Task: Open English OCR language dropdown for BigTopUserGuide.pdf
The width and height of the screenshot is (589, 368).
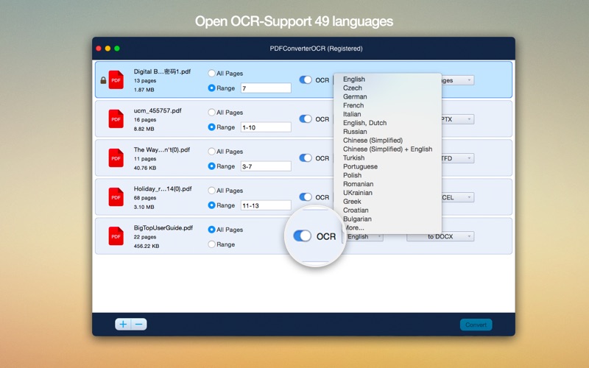Action: point(364,236)
